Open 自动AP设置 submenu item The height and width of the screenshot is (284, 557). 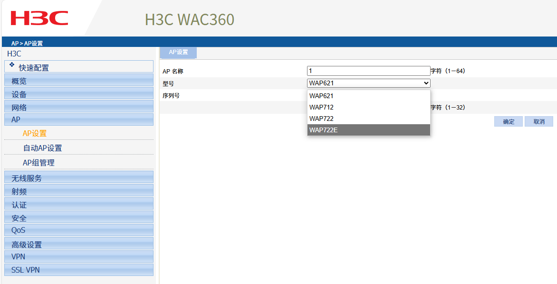(x=42, y=148)
